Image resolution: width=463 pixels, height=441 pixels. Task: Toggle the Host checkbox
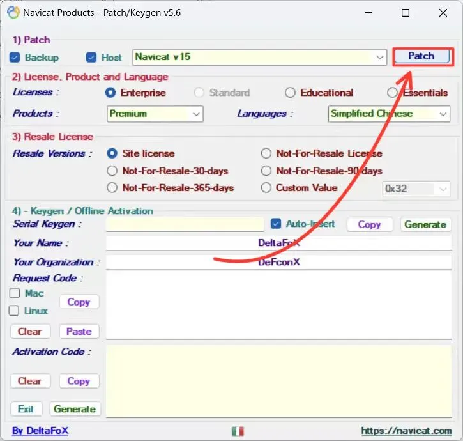91,58
